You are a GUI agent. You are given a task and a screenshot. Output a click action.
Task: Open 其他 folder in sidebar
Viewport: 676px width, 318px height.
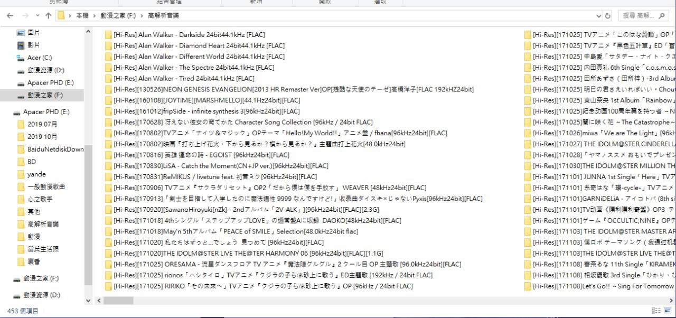pos(33,212)
